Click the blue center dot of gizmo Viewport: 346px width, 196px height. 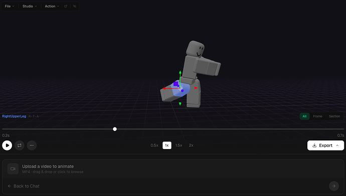182,90
